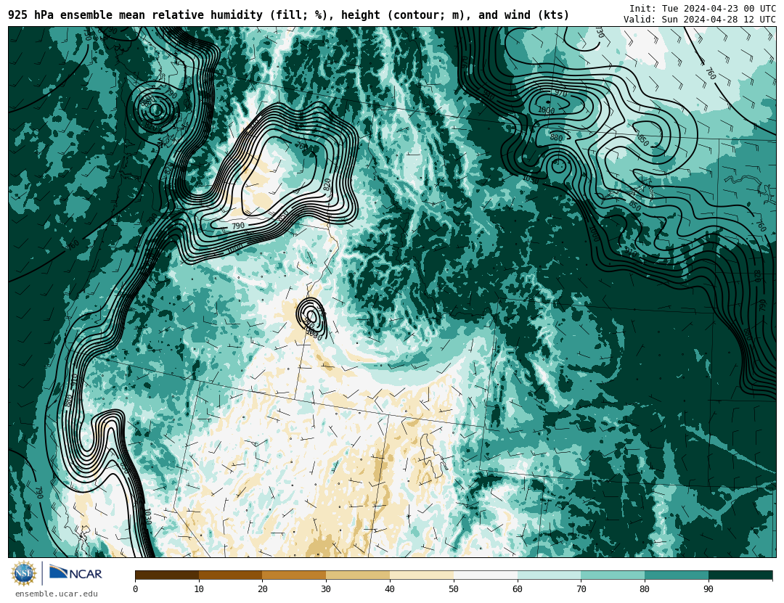Click the 30-40 tan colorbar segment
This screenshot has height=603, width=784.
coord(358,575)
